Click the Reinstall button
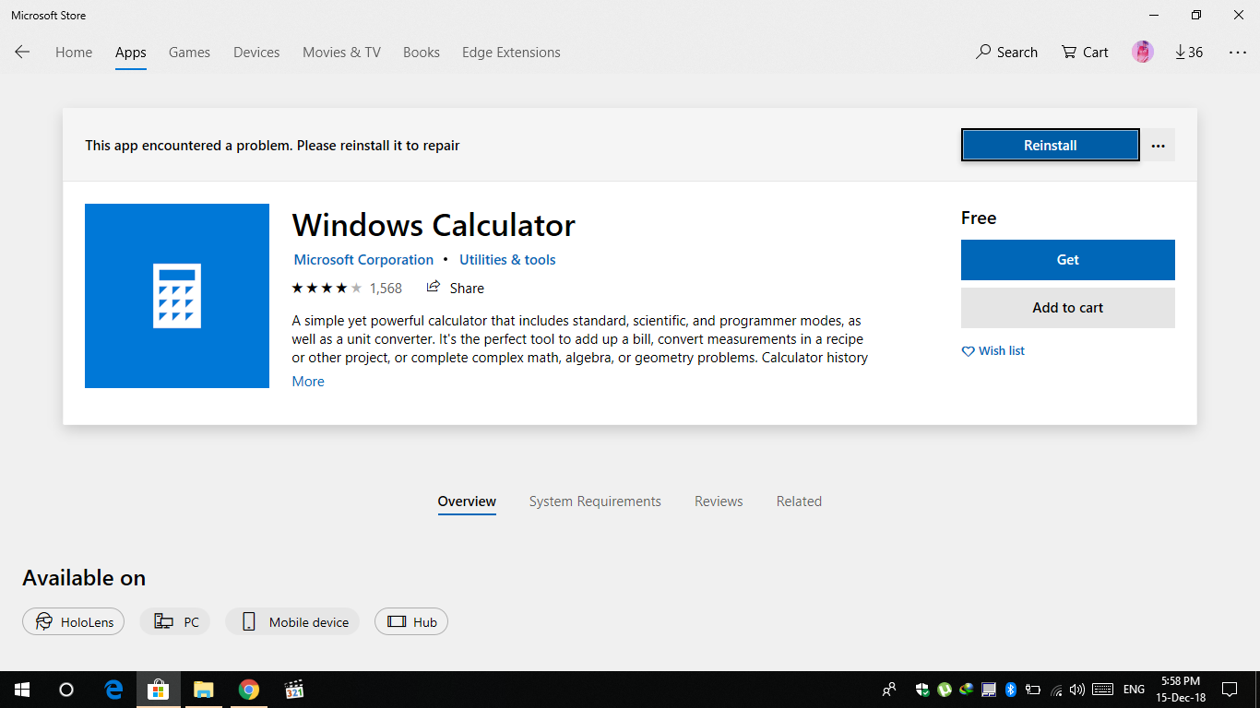The height and width of the screenshot is (708, 1260). click(1051, 145)
